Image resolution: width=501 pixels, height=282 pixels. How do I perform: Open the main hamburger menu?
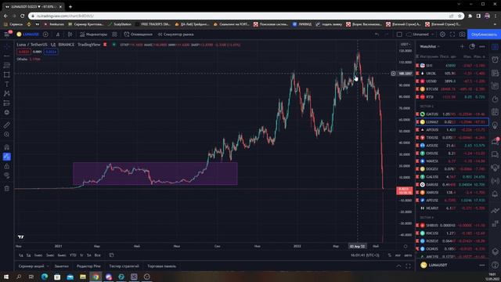[7, 34]
